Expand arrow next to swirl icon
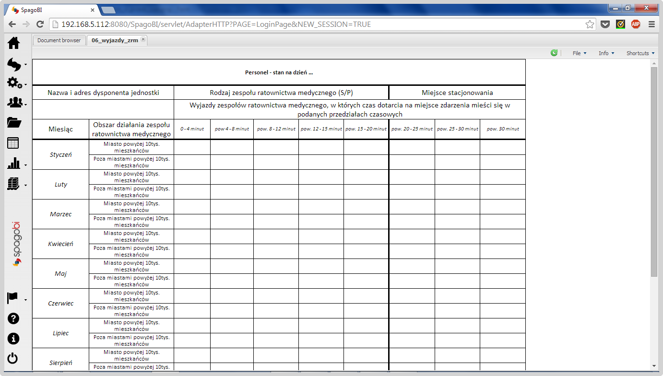Screen dimensions: 663x376 click(x=25, y=64)
